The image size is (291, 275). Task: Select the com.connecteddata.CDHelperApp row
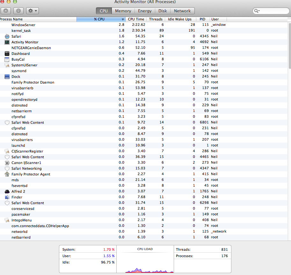[144, 226]
